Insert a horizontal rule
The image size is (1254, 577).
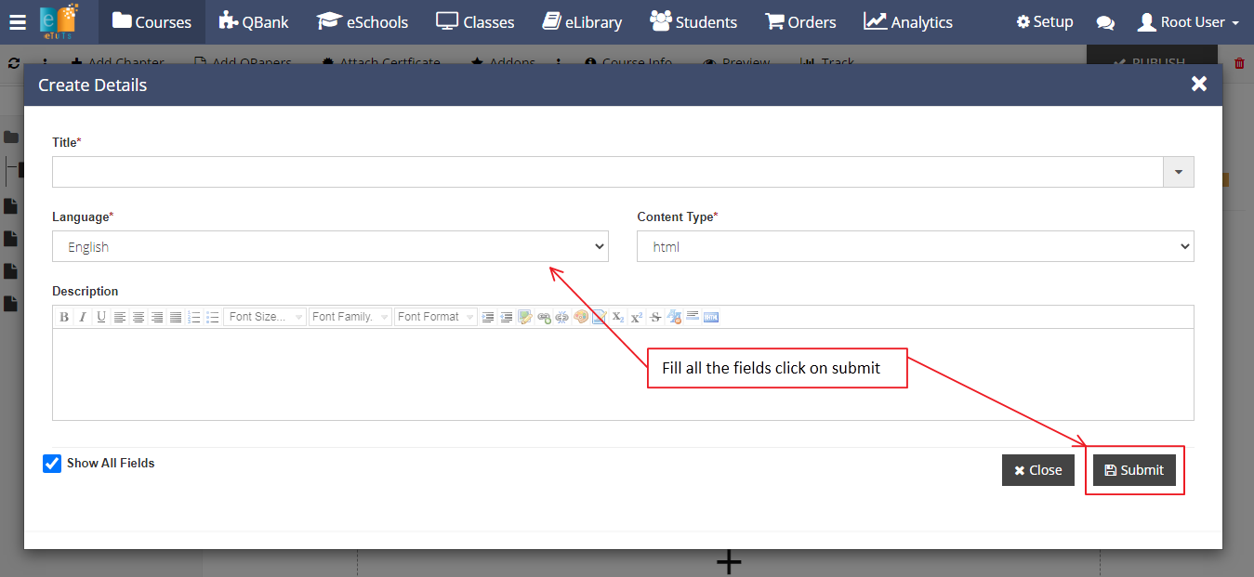(x=692, y=317)
